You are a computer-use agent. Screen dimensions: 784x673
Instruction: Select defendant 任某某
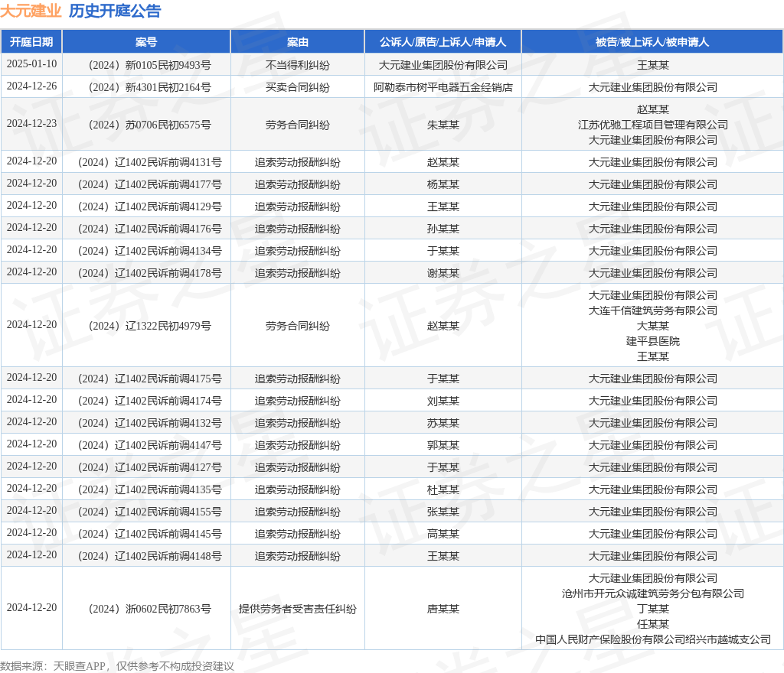coord(652,624)
